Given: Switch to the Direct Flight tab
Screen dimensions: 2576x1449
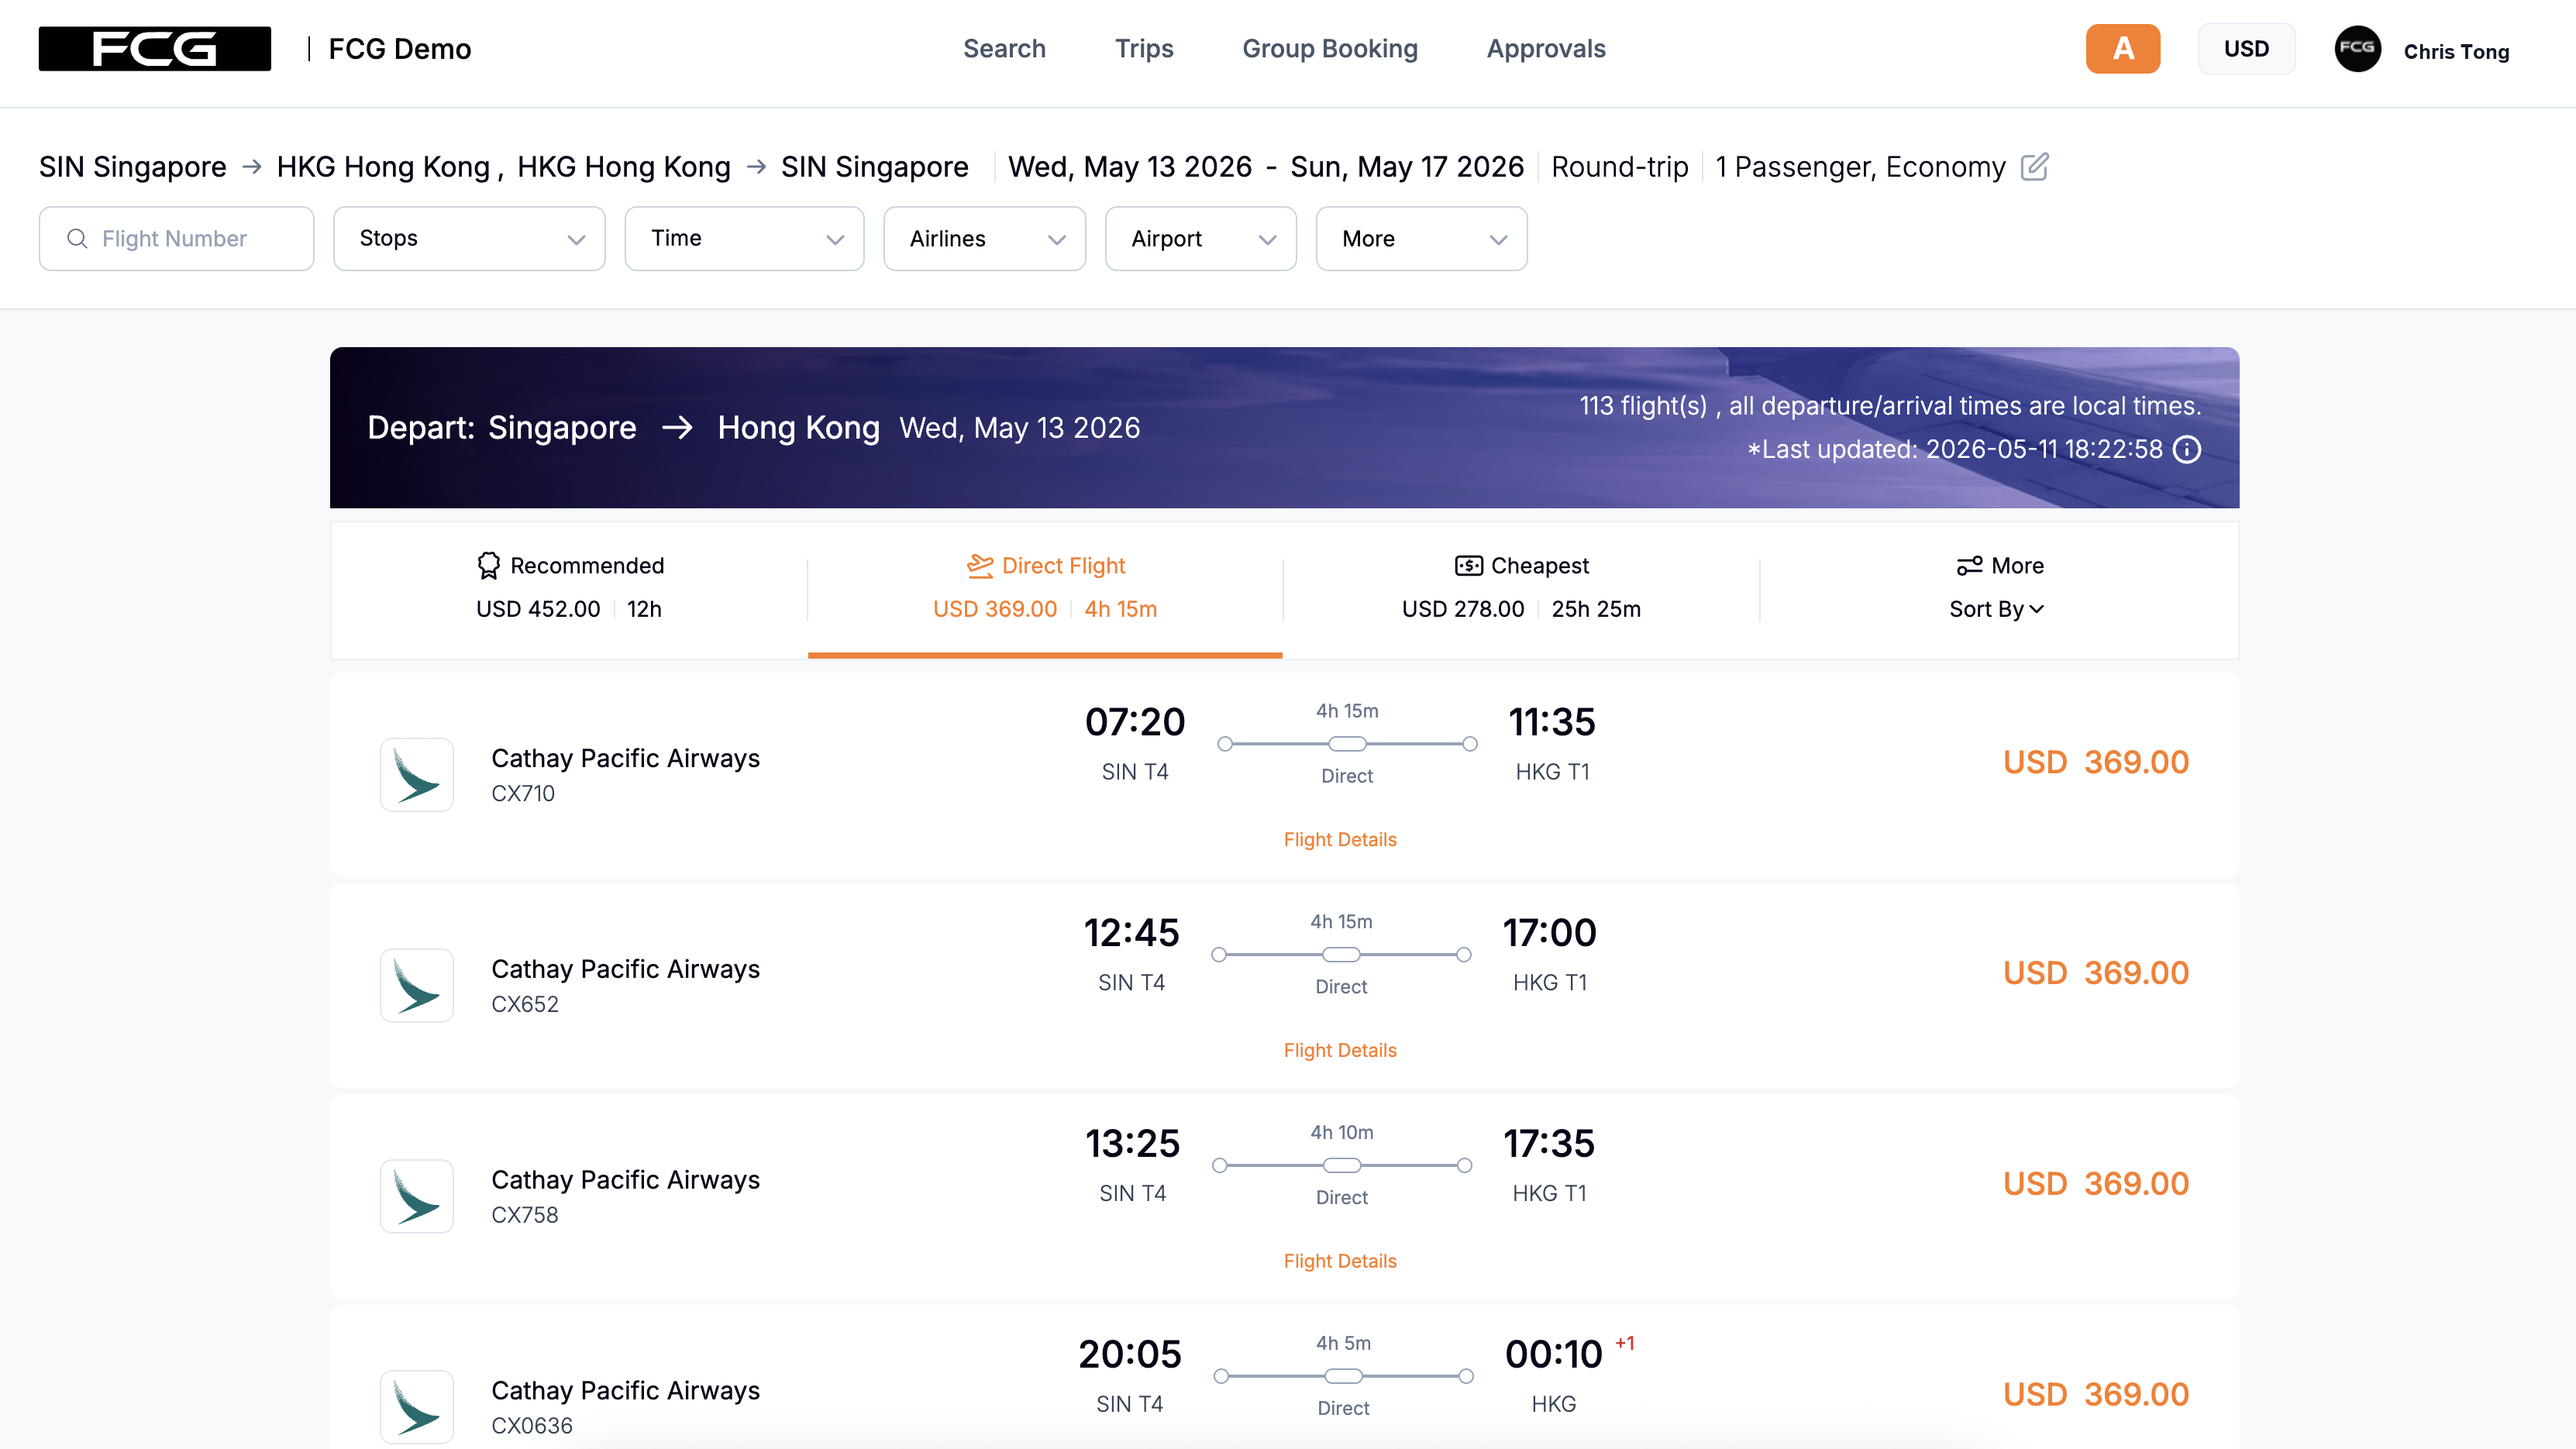Looking at the screenshot, I should point(1045,589).
